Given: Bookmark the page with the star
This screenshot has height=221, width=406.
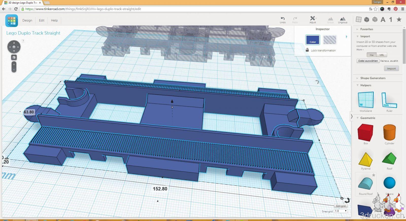Looking at the screenshot, I should (x=376, y=9).
